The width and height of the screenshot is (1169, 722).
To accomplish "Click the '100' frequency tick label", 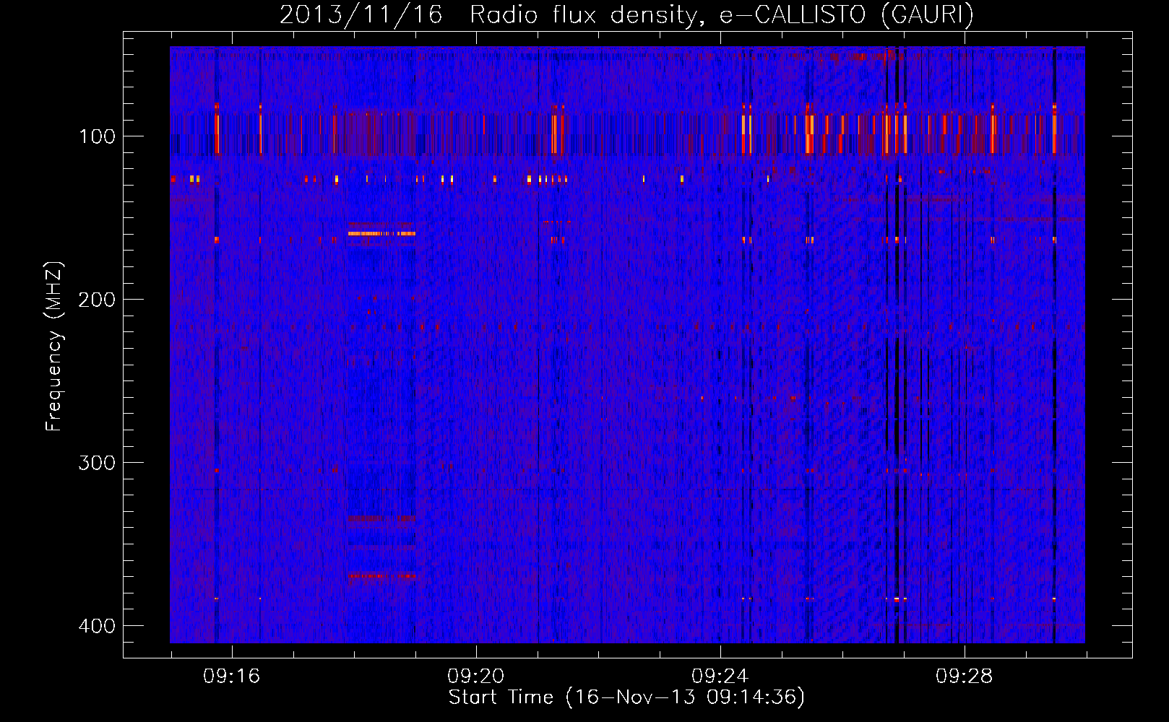I will tap(97, 136).
